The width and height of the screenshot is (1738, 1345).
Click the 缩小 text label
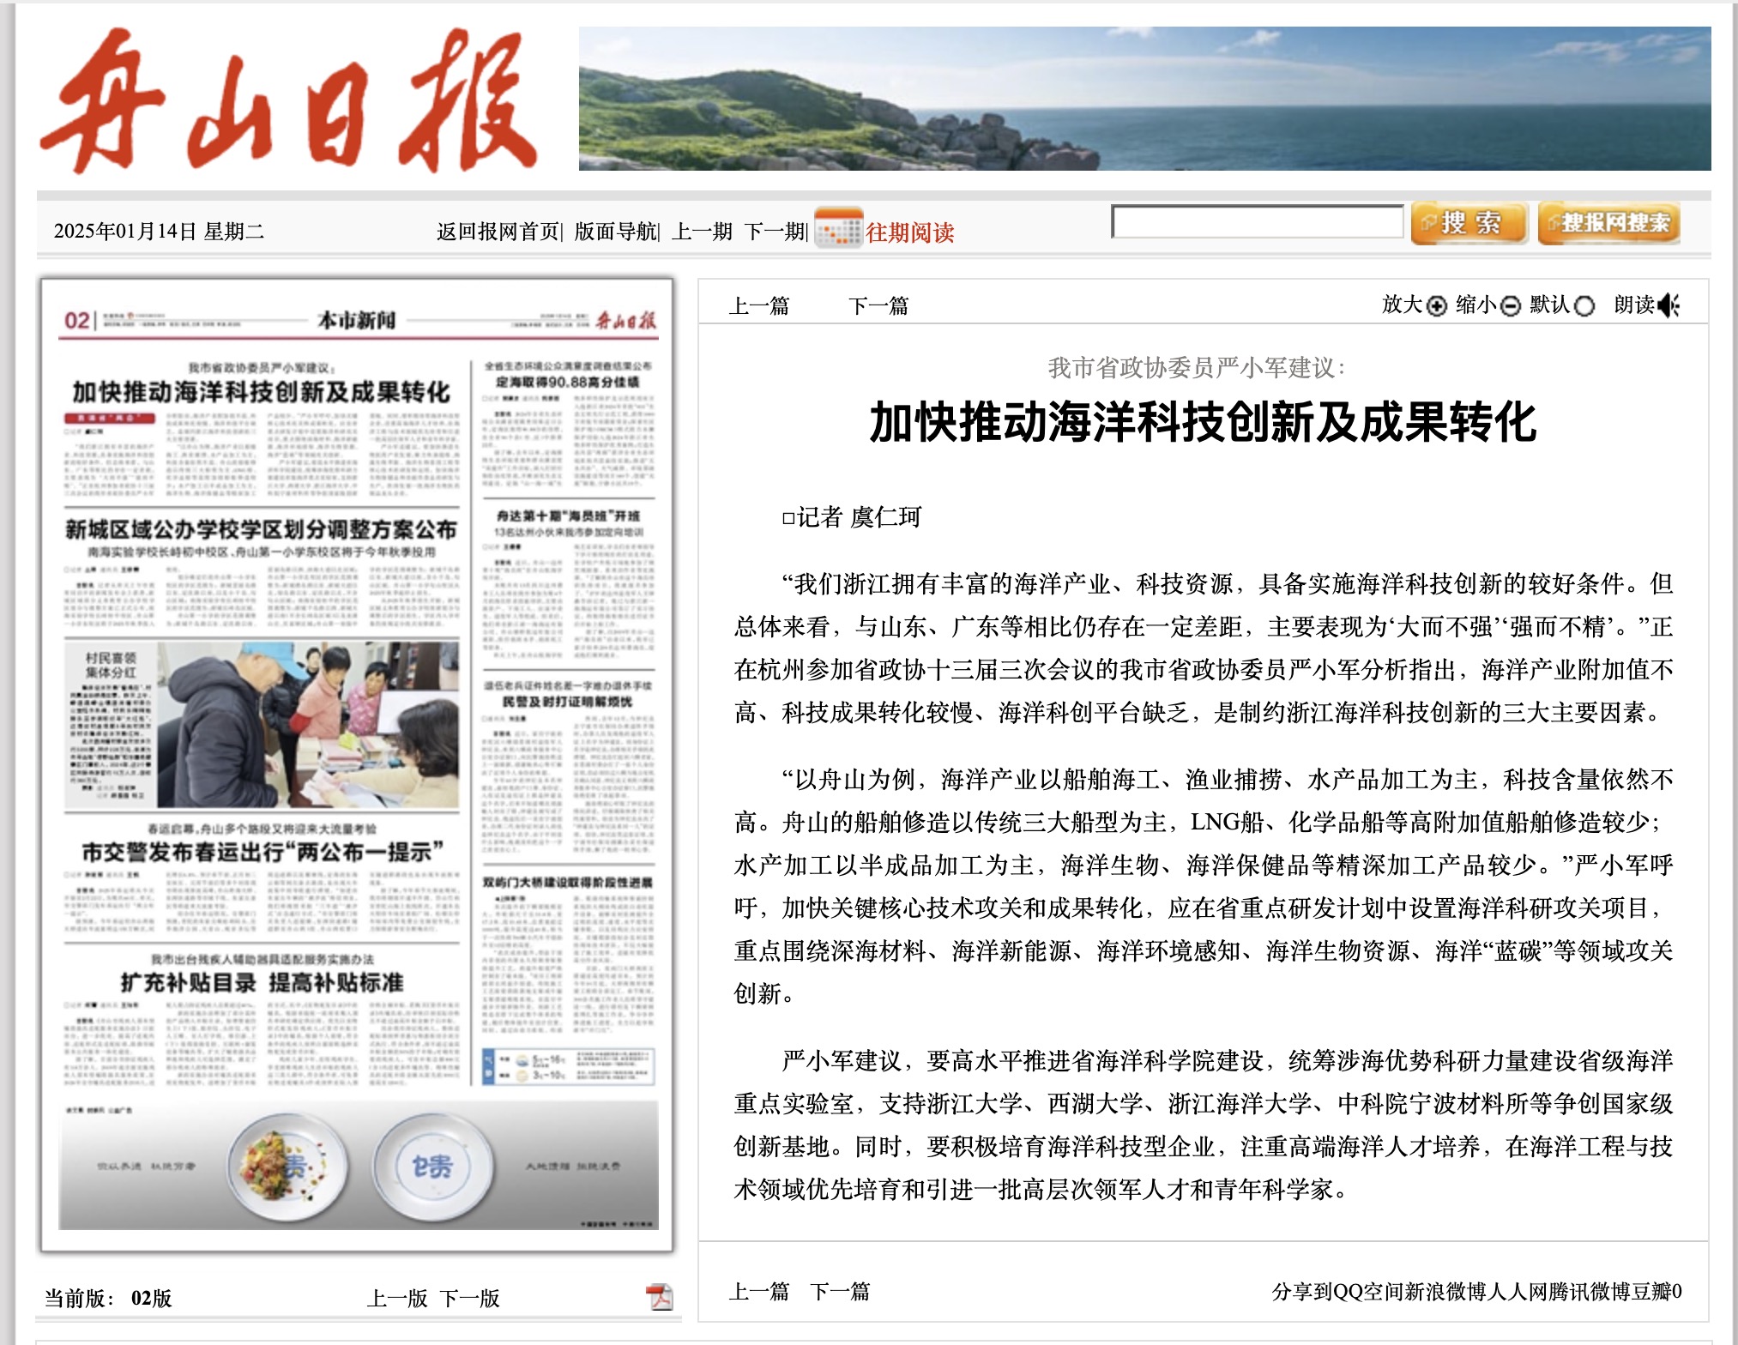coord(1477,305)
